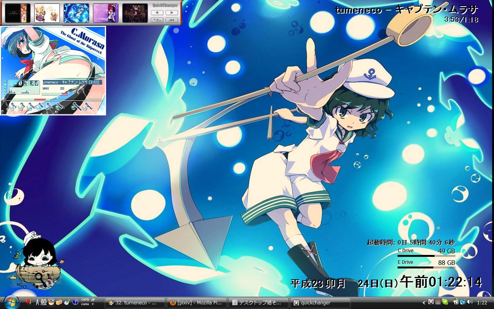Click the 'tumeneco – キャプテン・ムラサ' desktop title
This screenshot has height=309, width=494.
407,10
